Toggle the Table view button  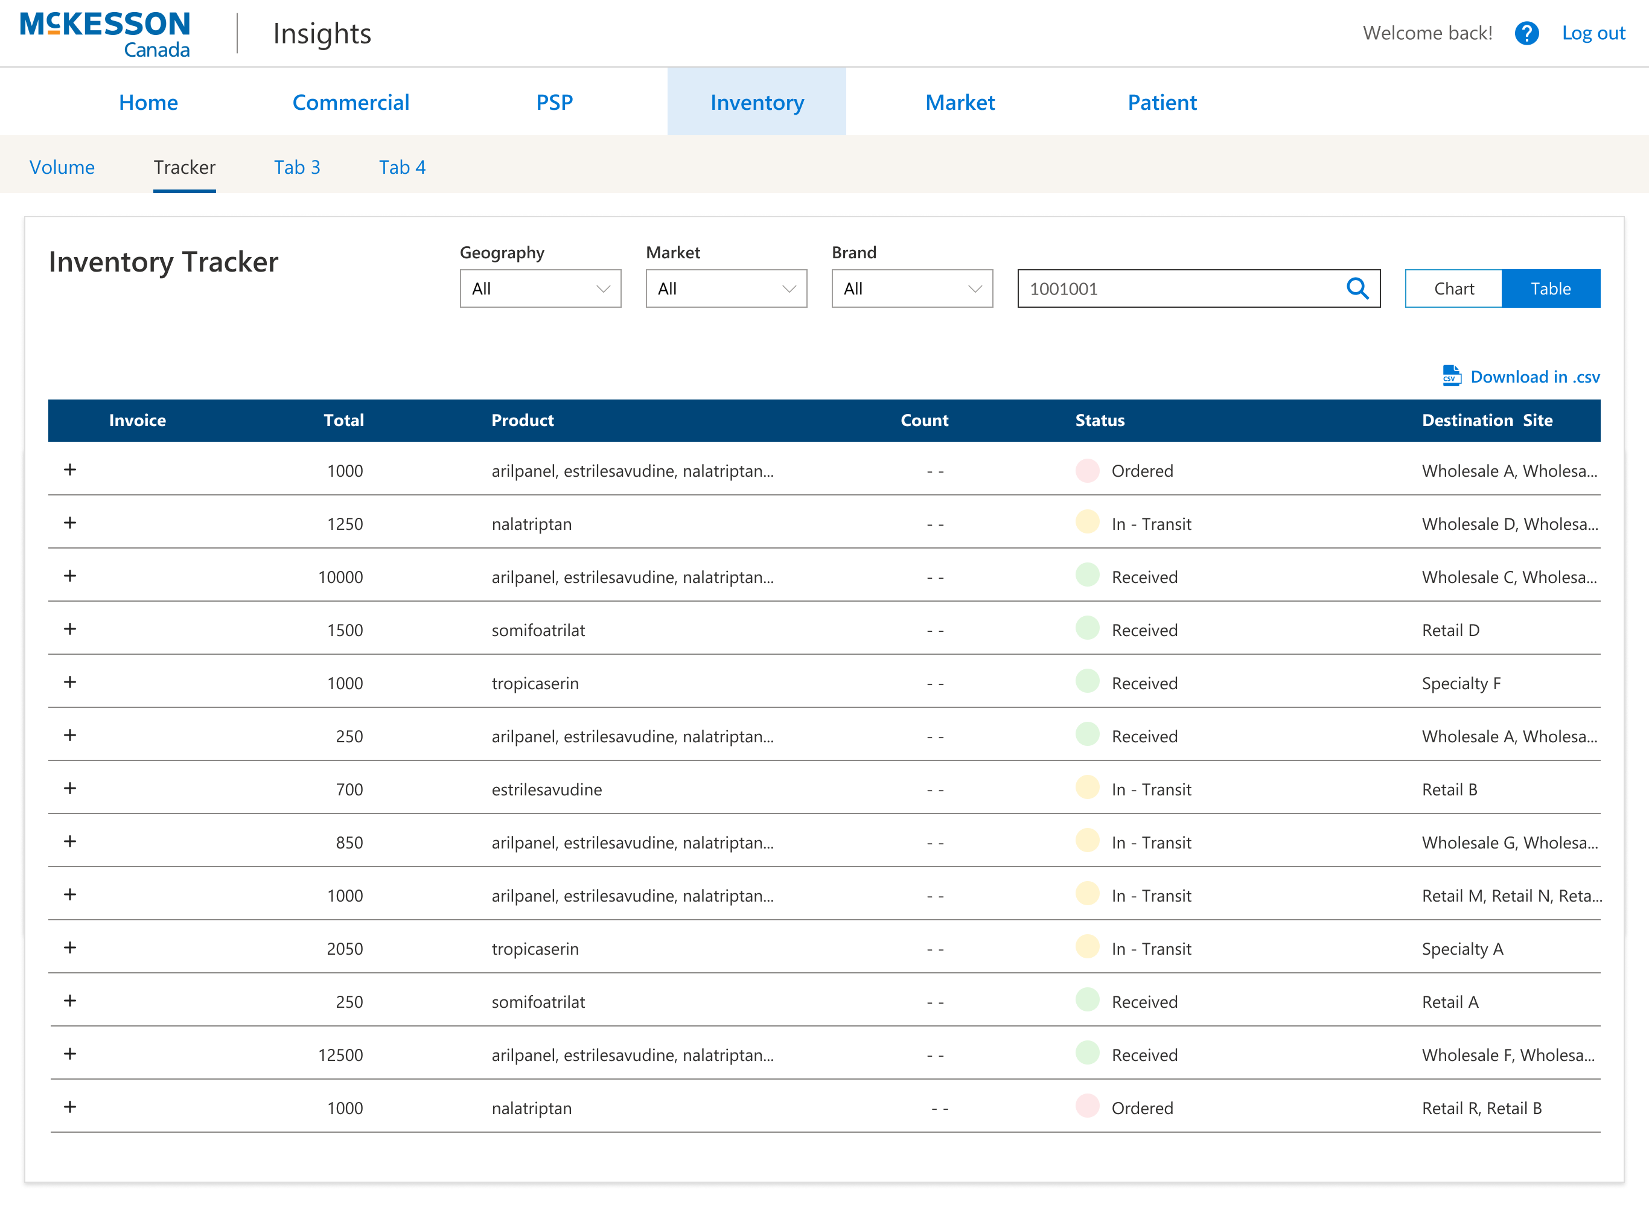(x=1551, y=288)
